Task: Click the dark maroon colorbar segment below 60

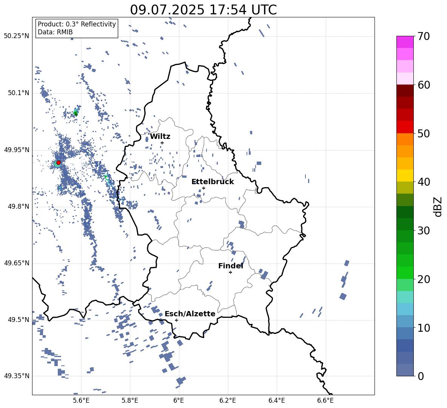Action: [405, 91]
